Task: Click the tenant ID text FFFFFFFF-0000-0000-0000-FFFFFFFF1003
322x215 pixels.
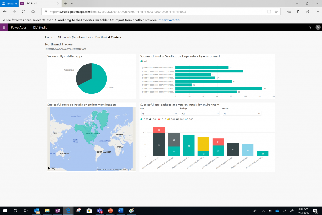Action: pyautogui.click(x=66, y=49)
